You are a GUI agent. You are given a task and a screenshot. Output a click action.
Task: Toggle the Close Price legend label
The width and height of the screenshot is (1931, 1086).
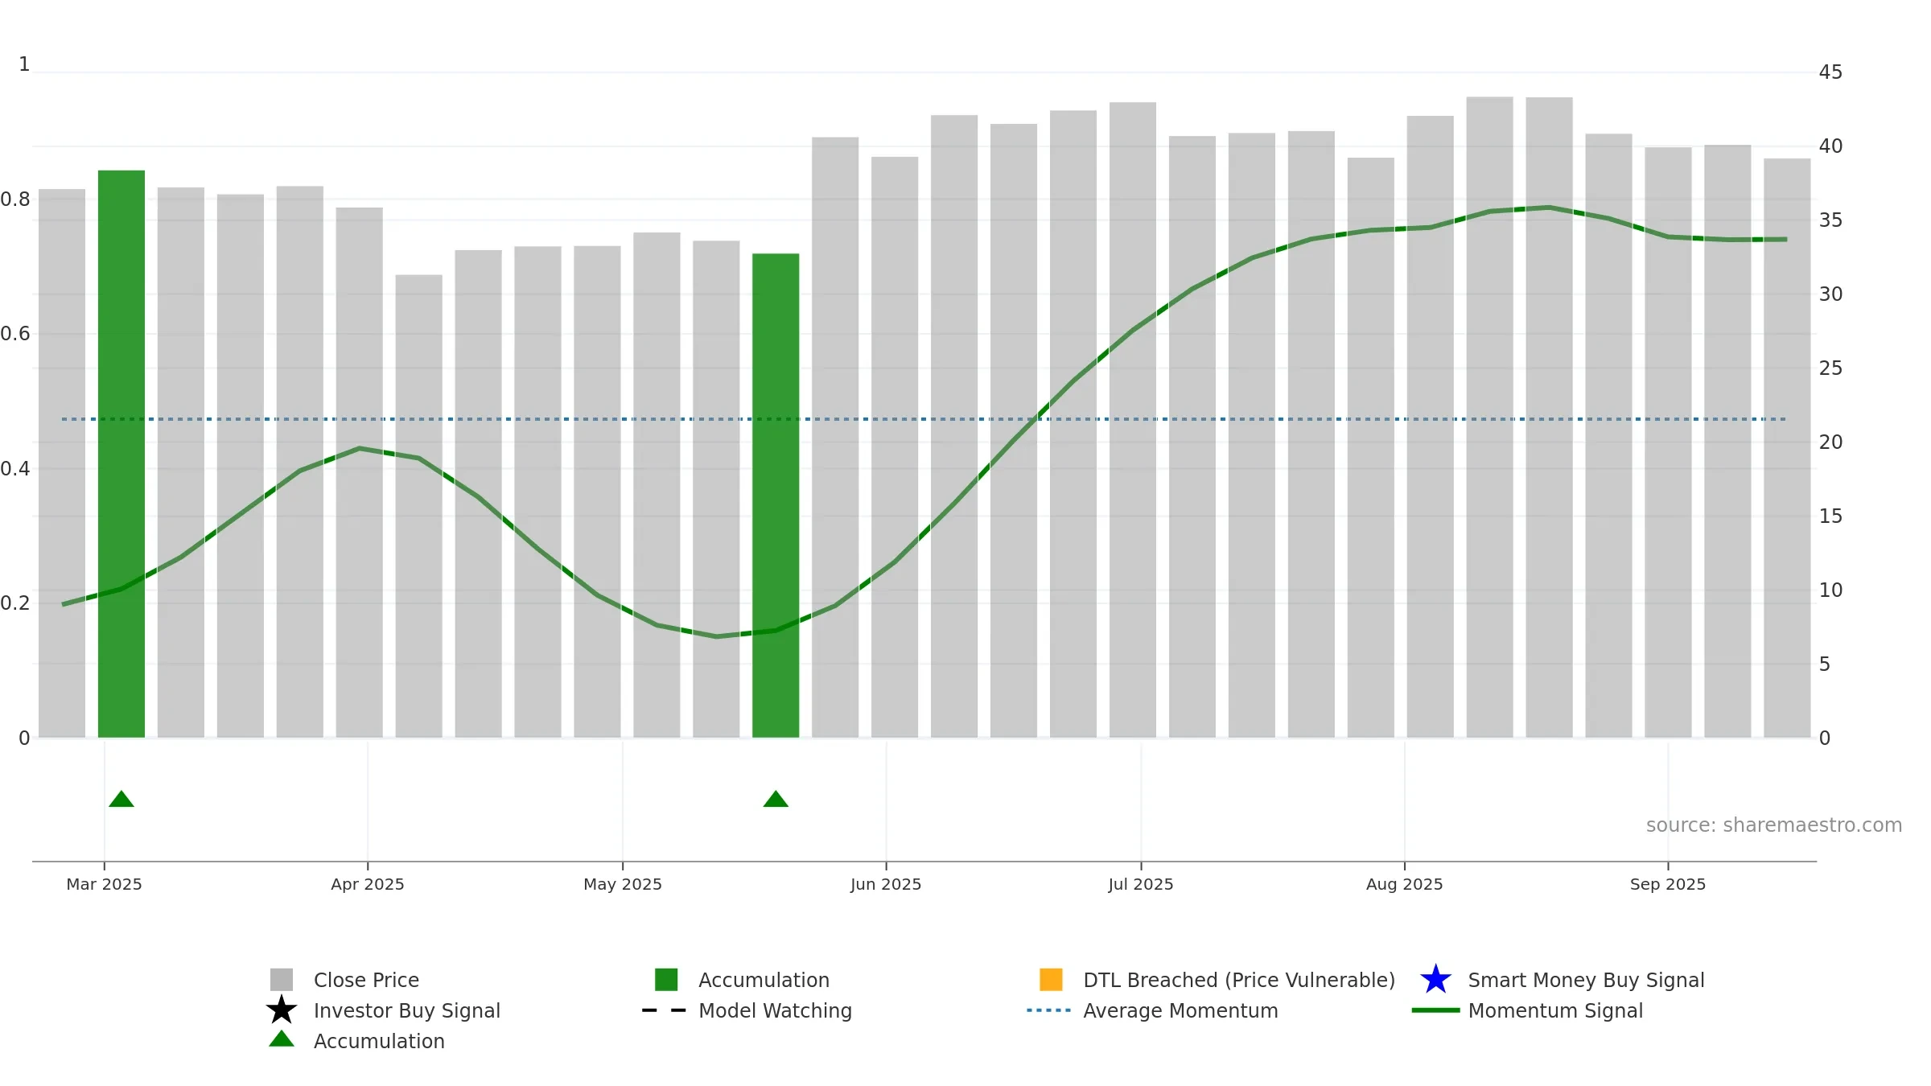tap(366, 981)
